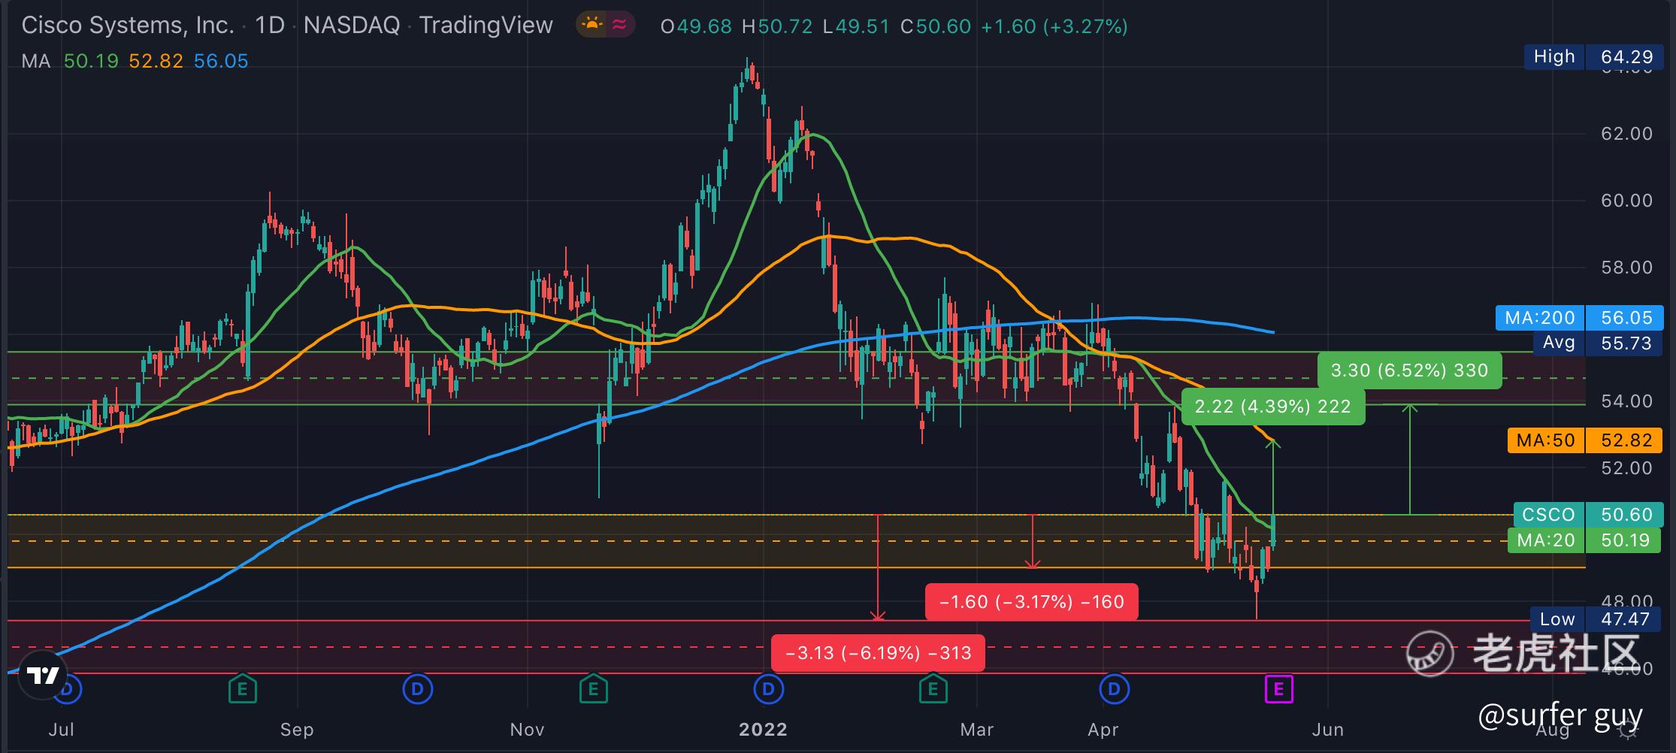The image size is (1676, 753).
Task: Select the High 64.29 price label
Action: [x=1593, y=57]
